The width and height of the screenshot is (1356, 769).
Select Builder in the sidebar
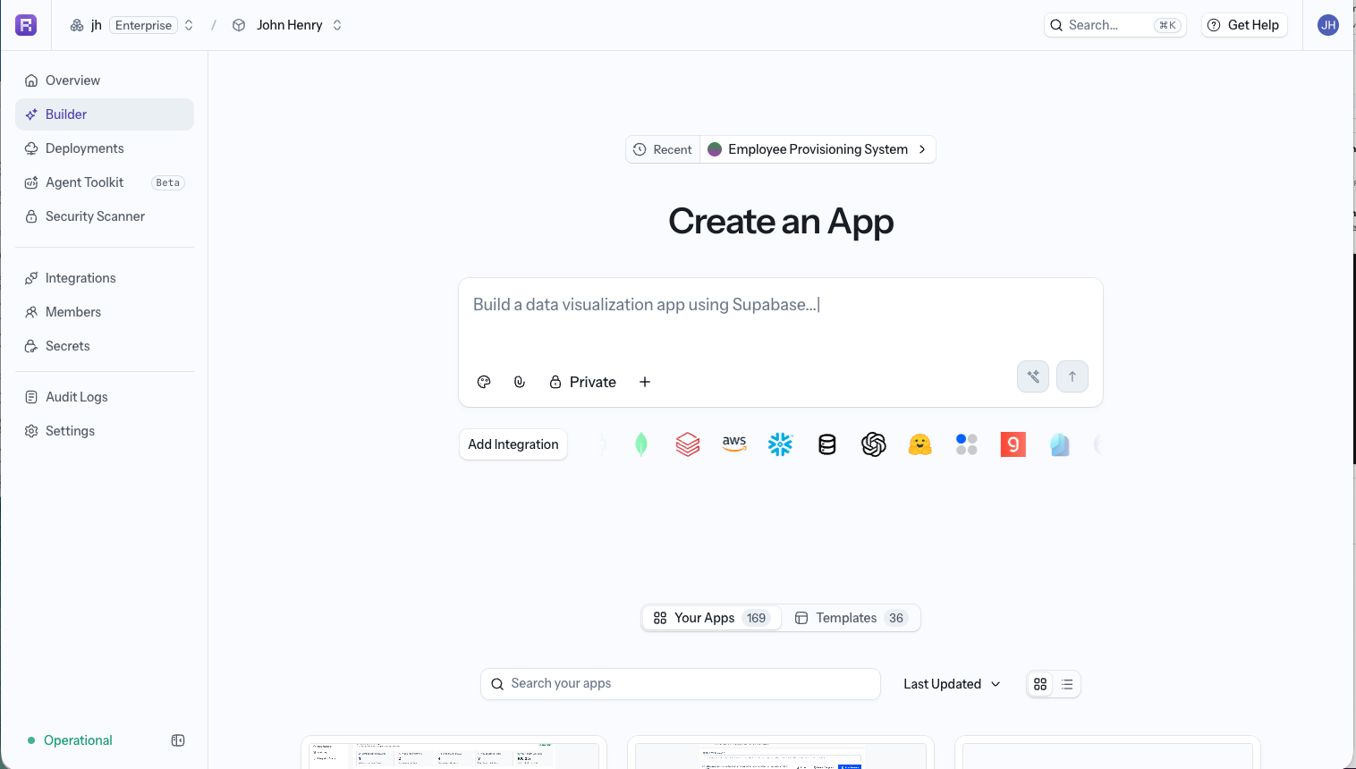[105, 114]
